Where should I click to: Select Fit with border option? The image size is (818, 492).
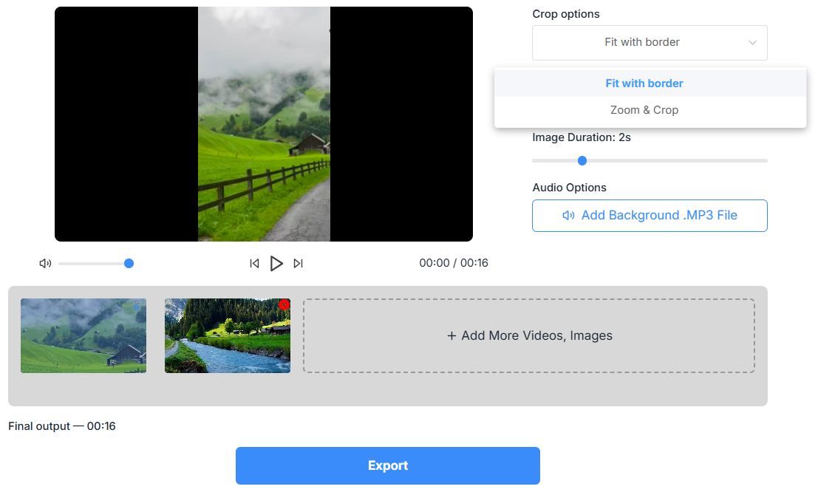tap(650, 83)
